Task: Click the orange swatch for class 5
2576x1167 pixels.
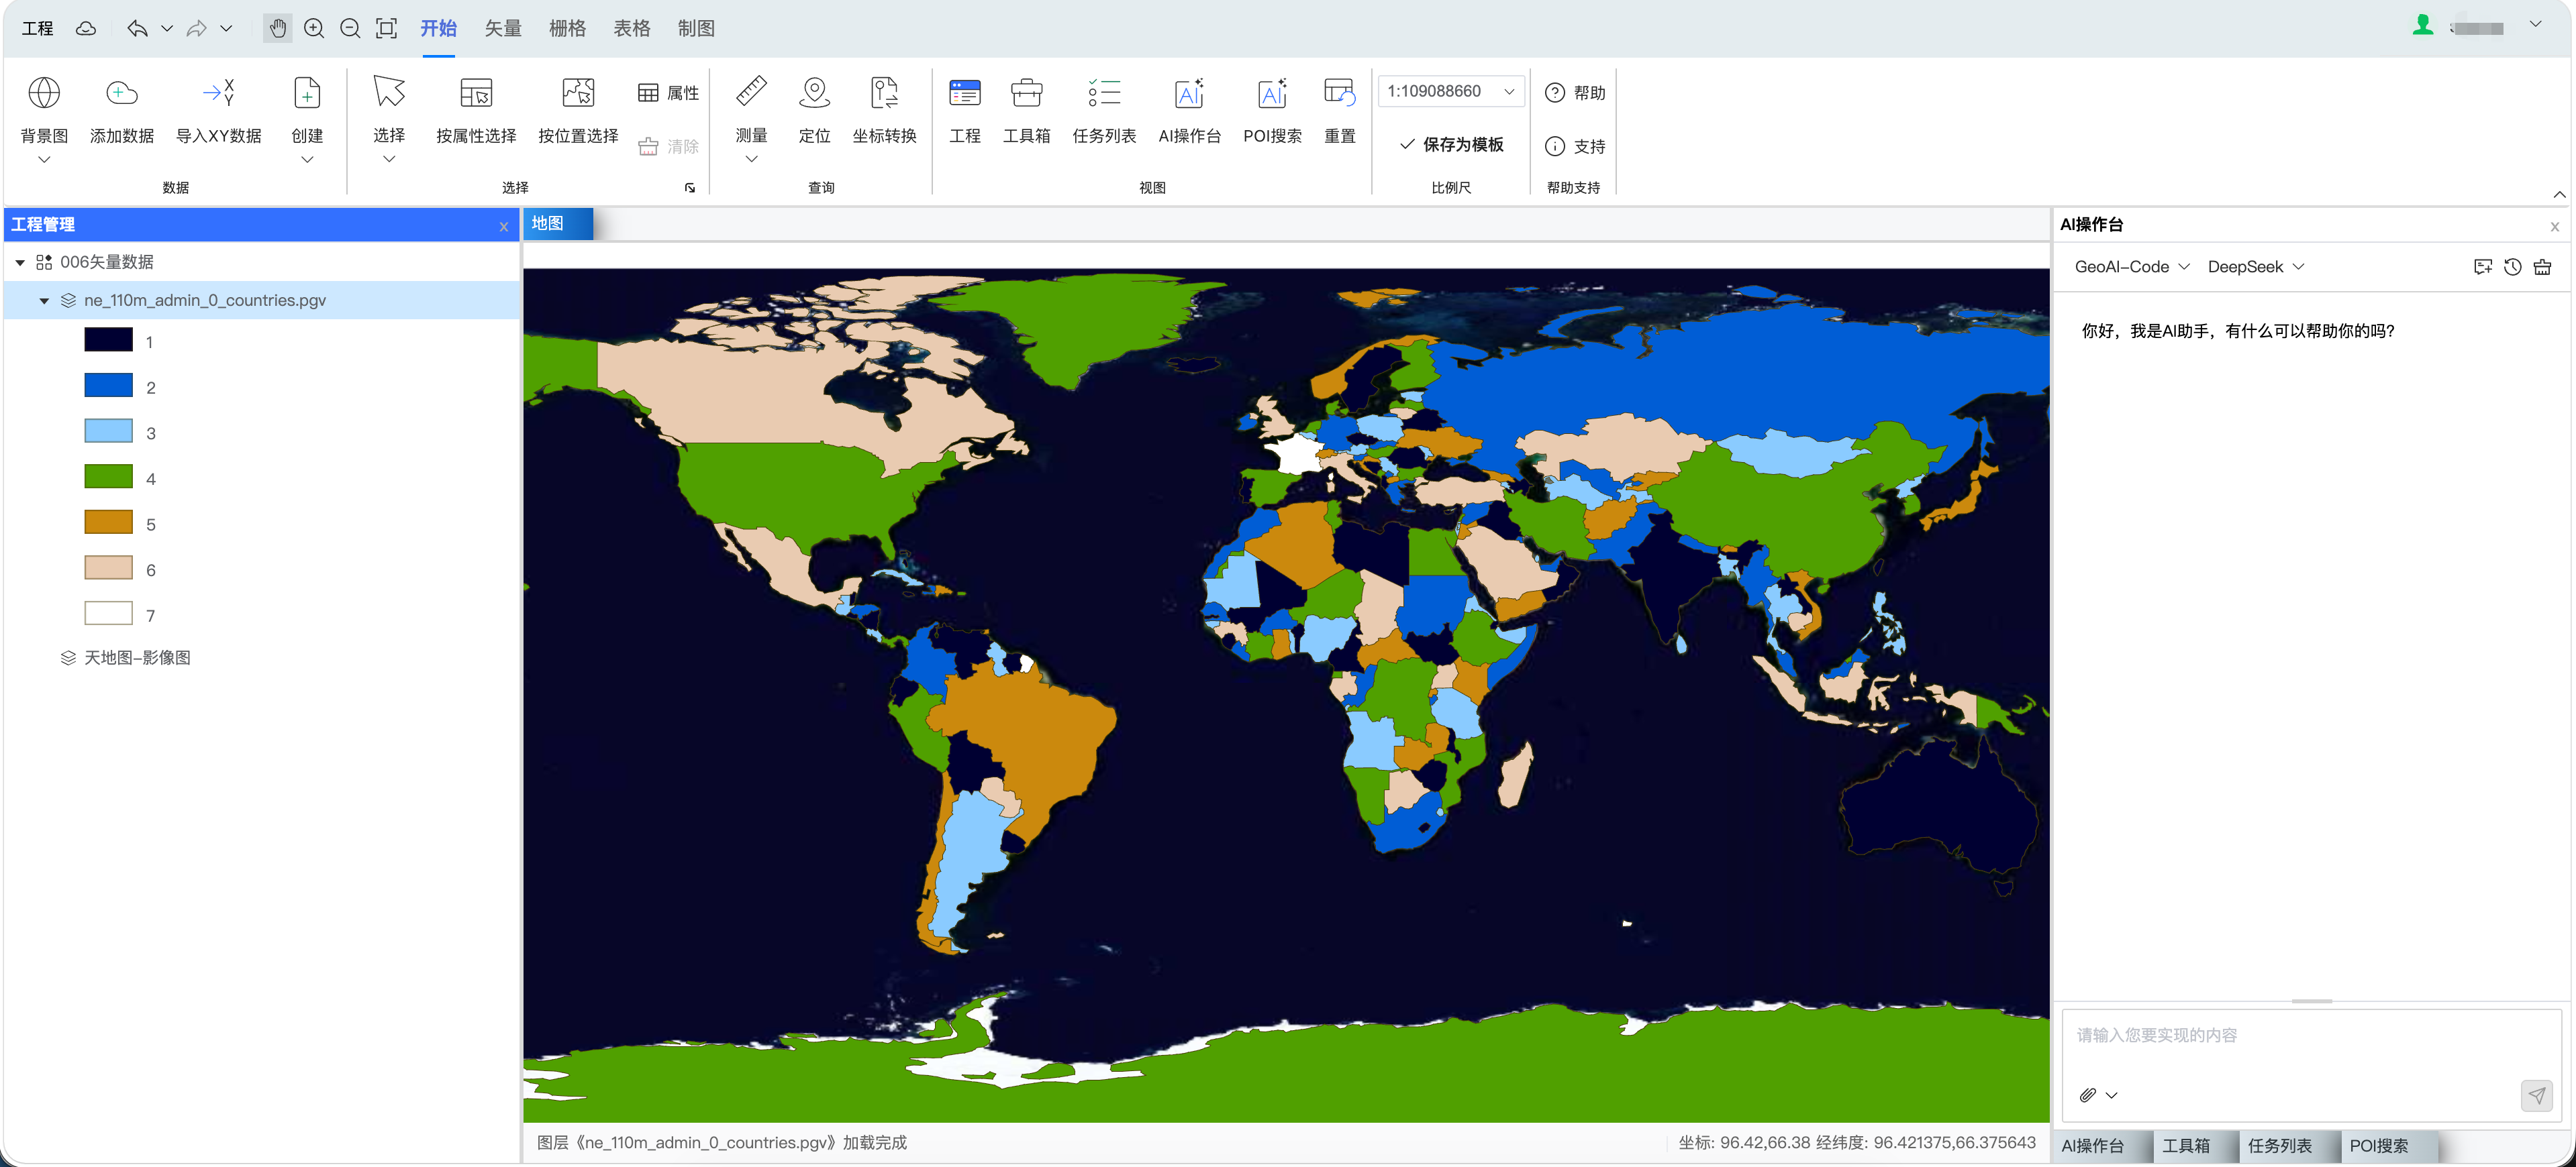Action: pyautogui.click(x=108, y=522)
